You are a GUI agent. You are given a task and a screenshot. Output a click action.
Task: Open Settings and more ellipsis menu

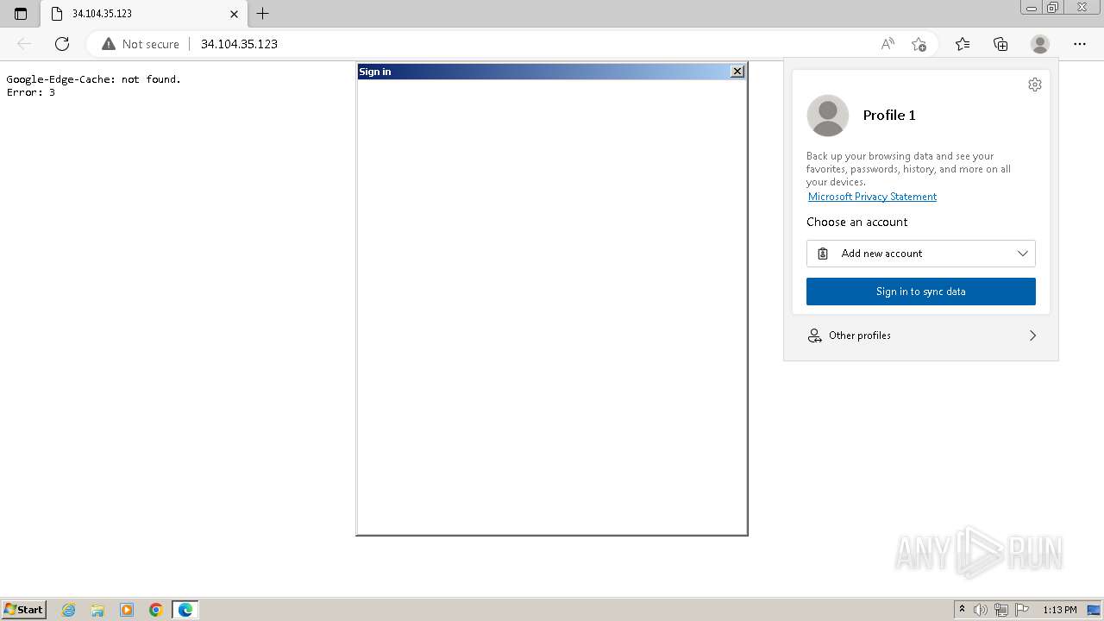click(1080, 44)
